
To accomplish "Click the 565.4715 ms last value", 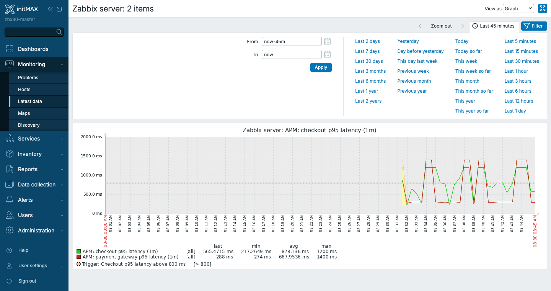I will [x=218, y=252].
